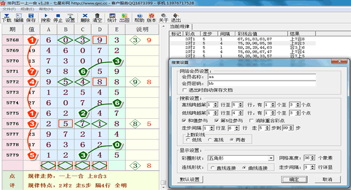Screen dimensions: 351x190
Task: Click the application icon in title bar
Action: 3,3
